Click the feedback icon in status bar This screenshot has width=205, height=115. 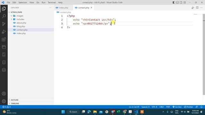tap(197, 107)
